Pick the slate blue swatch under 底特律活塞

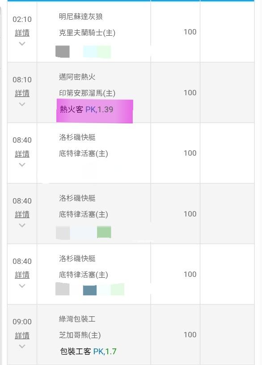click(90, 290)
